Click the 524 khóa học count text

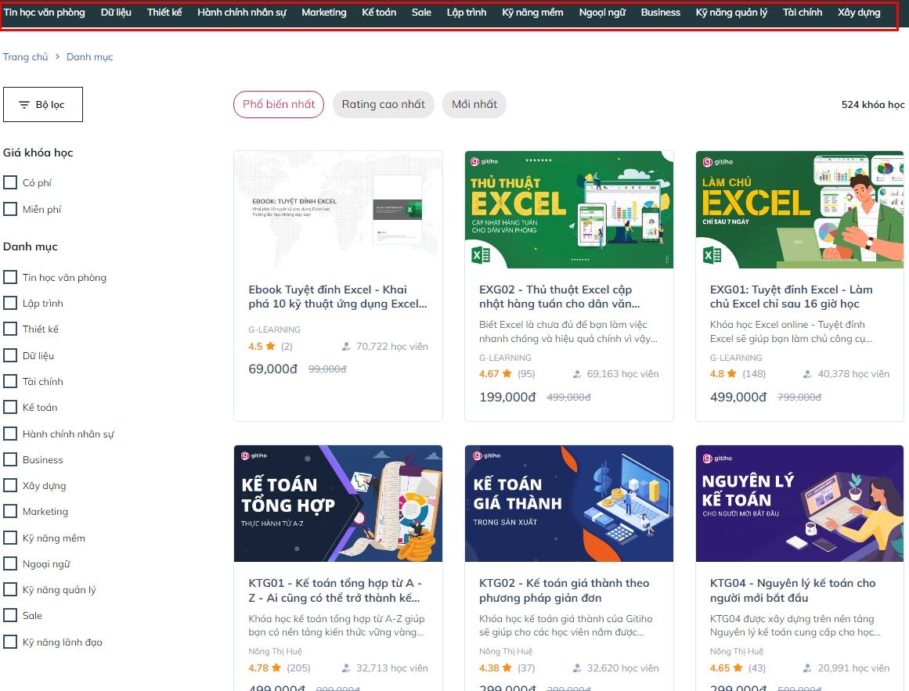click(873, 104)
